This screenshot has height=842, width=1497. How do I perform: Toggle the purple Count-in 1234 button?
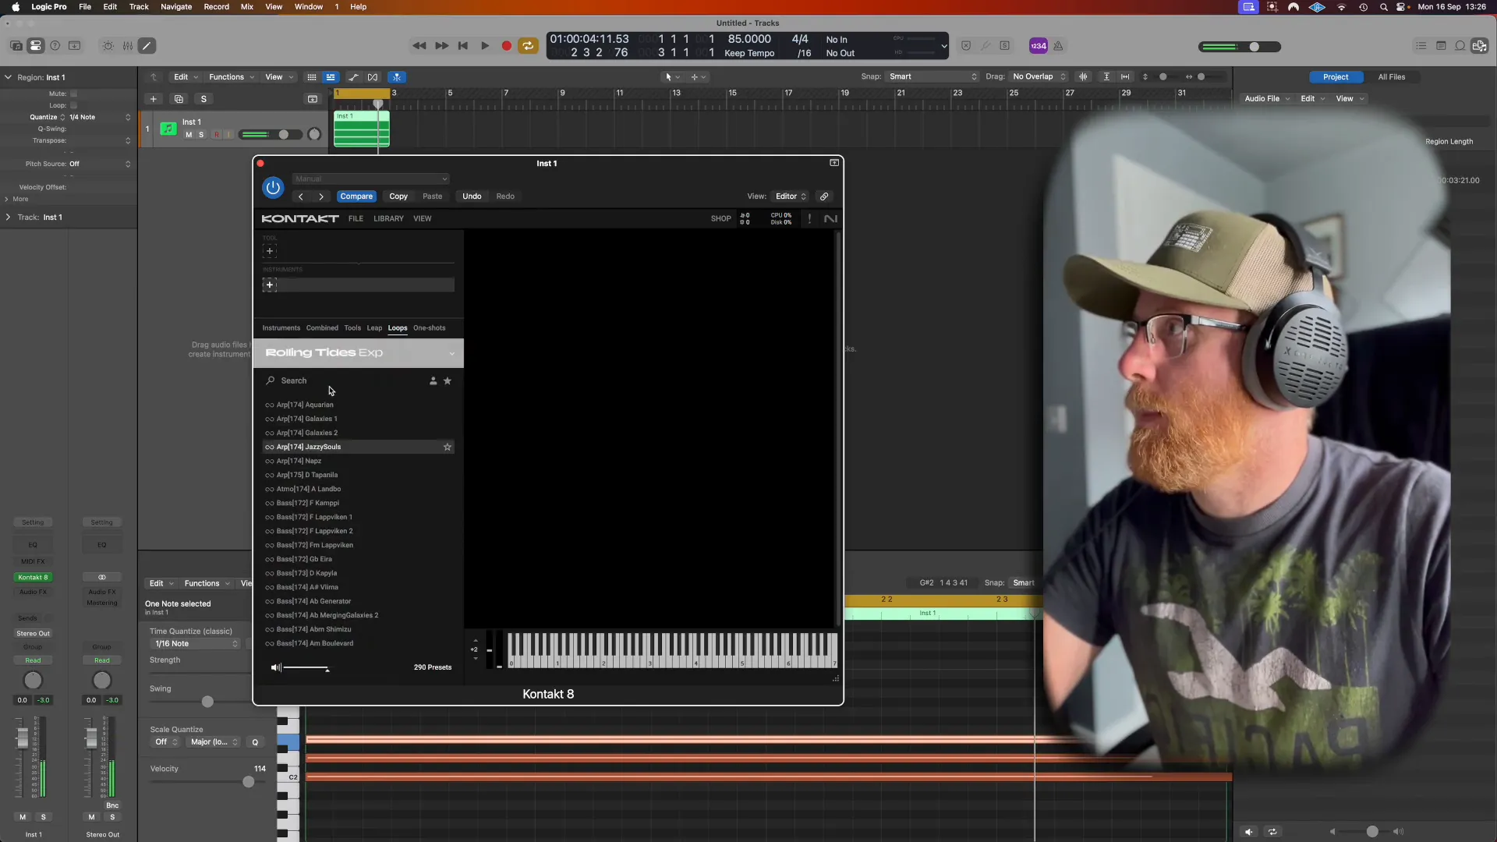coord(1038,46)
